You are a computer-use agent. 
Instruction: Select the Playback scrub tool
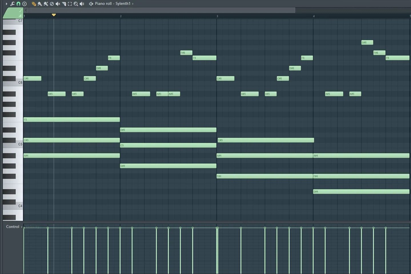(82, 4)
